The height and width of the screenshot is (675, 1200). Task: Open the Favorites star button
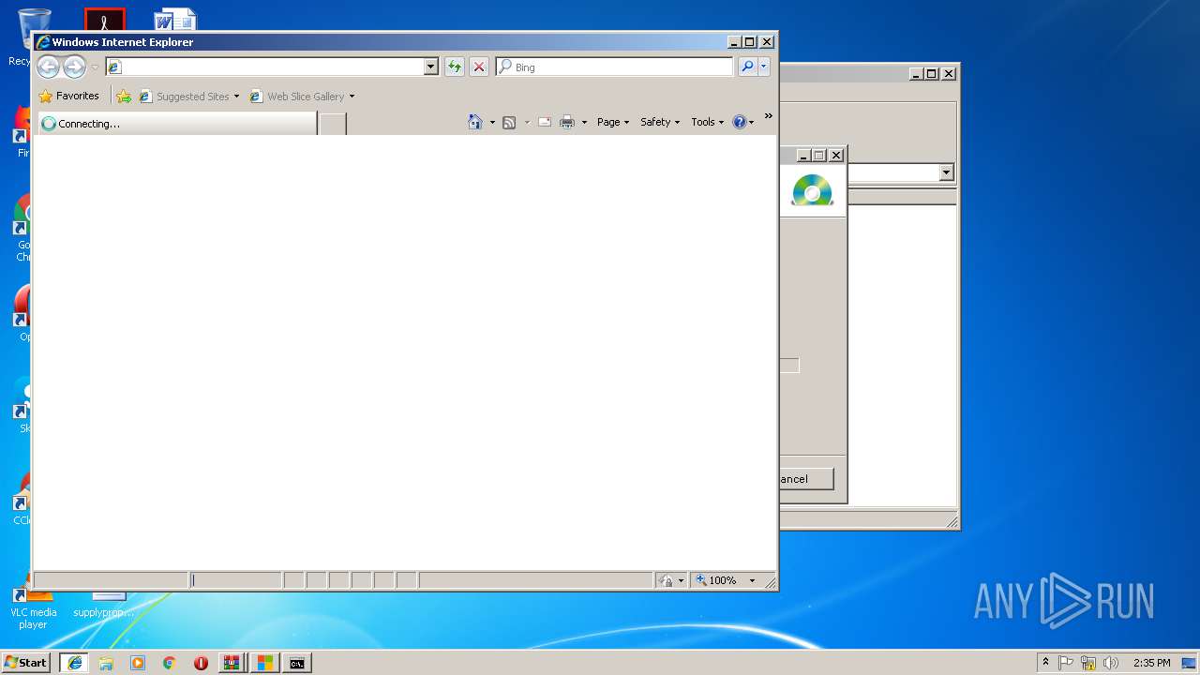click(x=69, y=96)
